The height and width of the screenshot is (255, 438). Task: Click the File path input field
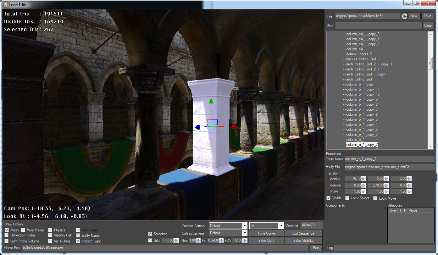click(x=368, y=16)
